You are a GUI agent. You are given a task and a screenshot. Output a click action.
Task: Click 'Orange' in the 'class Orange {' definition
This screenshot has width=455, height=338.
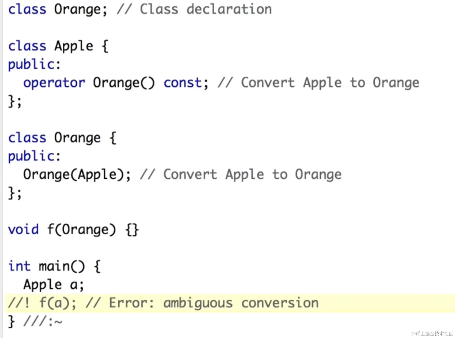tap(77, 138)
